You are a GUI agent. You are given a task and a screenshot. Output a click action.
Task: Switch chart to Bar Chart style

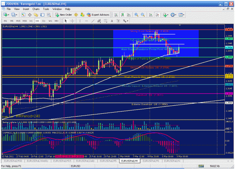point(116,15)
